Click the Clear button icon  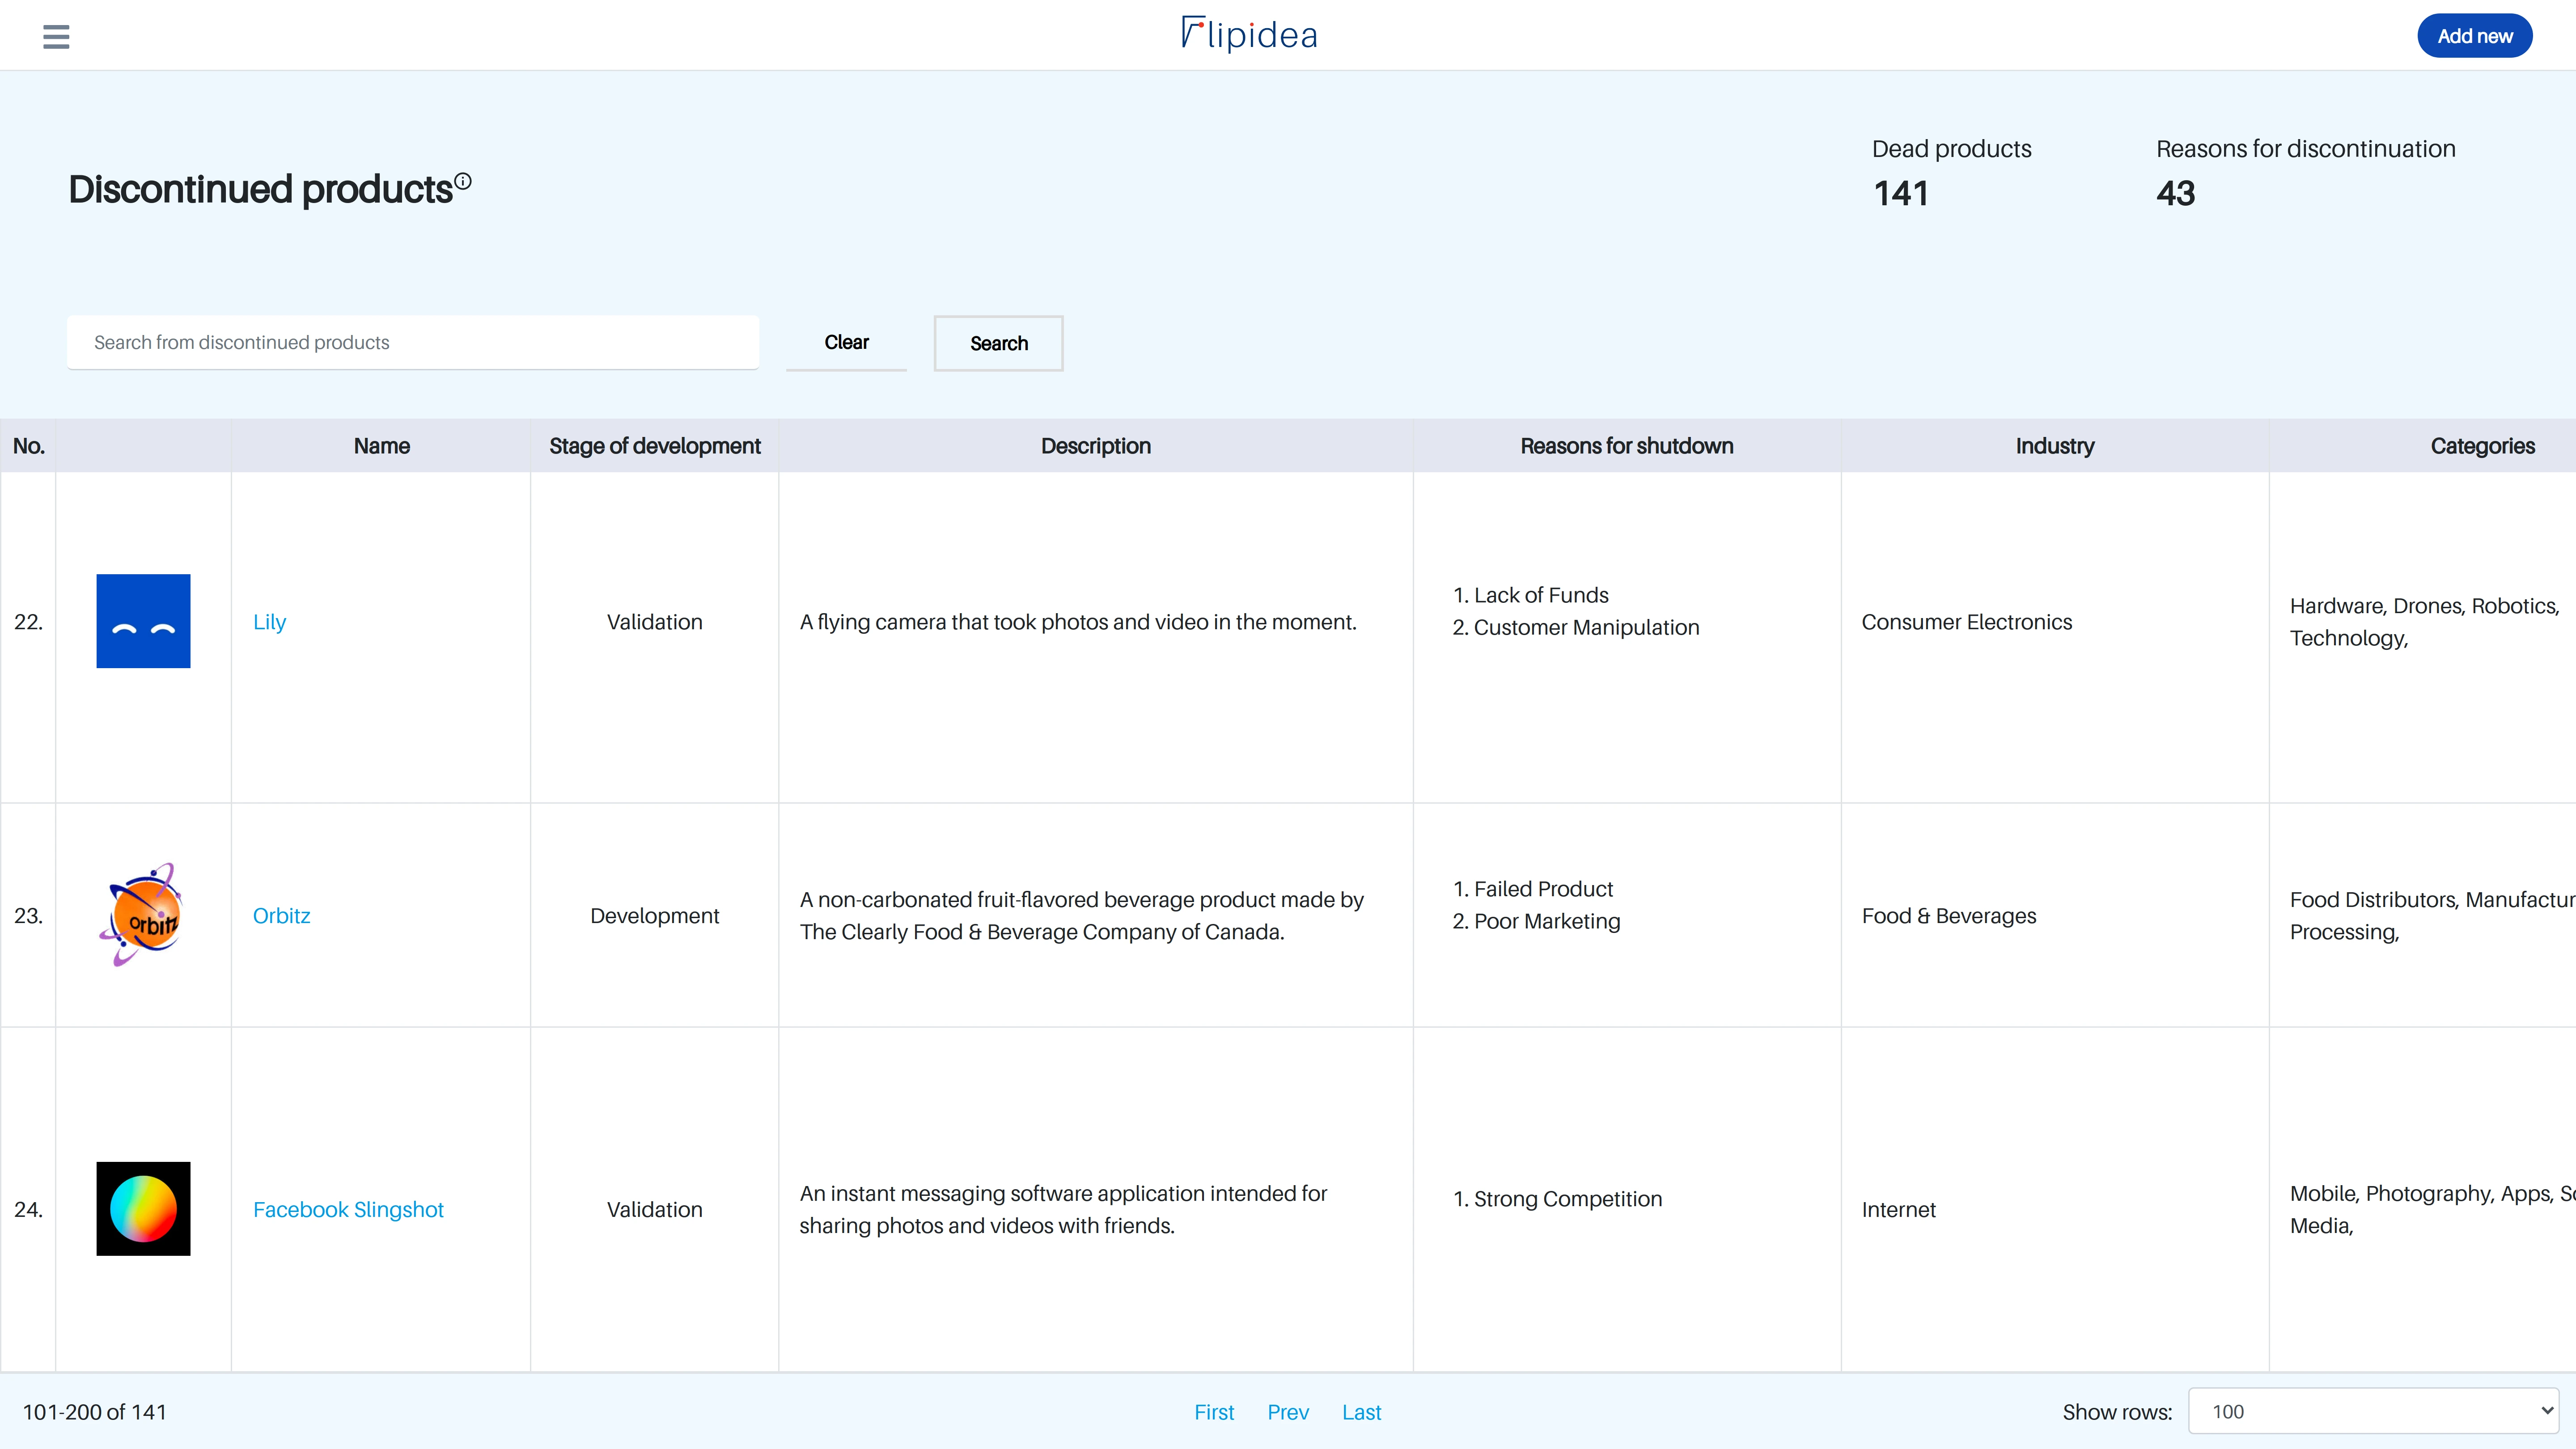[847, 342]
